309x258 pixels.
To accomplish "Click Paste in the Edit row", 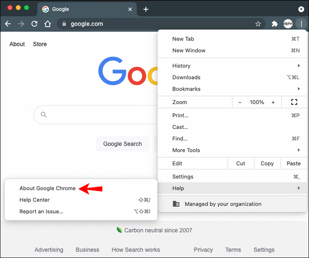I will click(x=293, y=163).
